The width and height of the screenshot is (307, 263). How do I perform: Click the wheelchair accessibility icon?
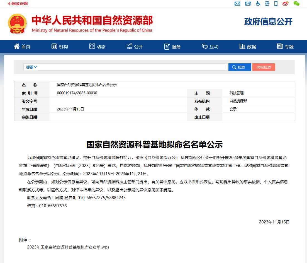pos(258,4)
